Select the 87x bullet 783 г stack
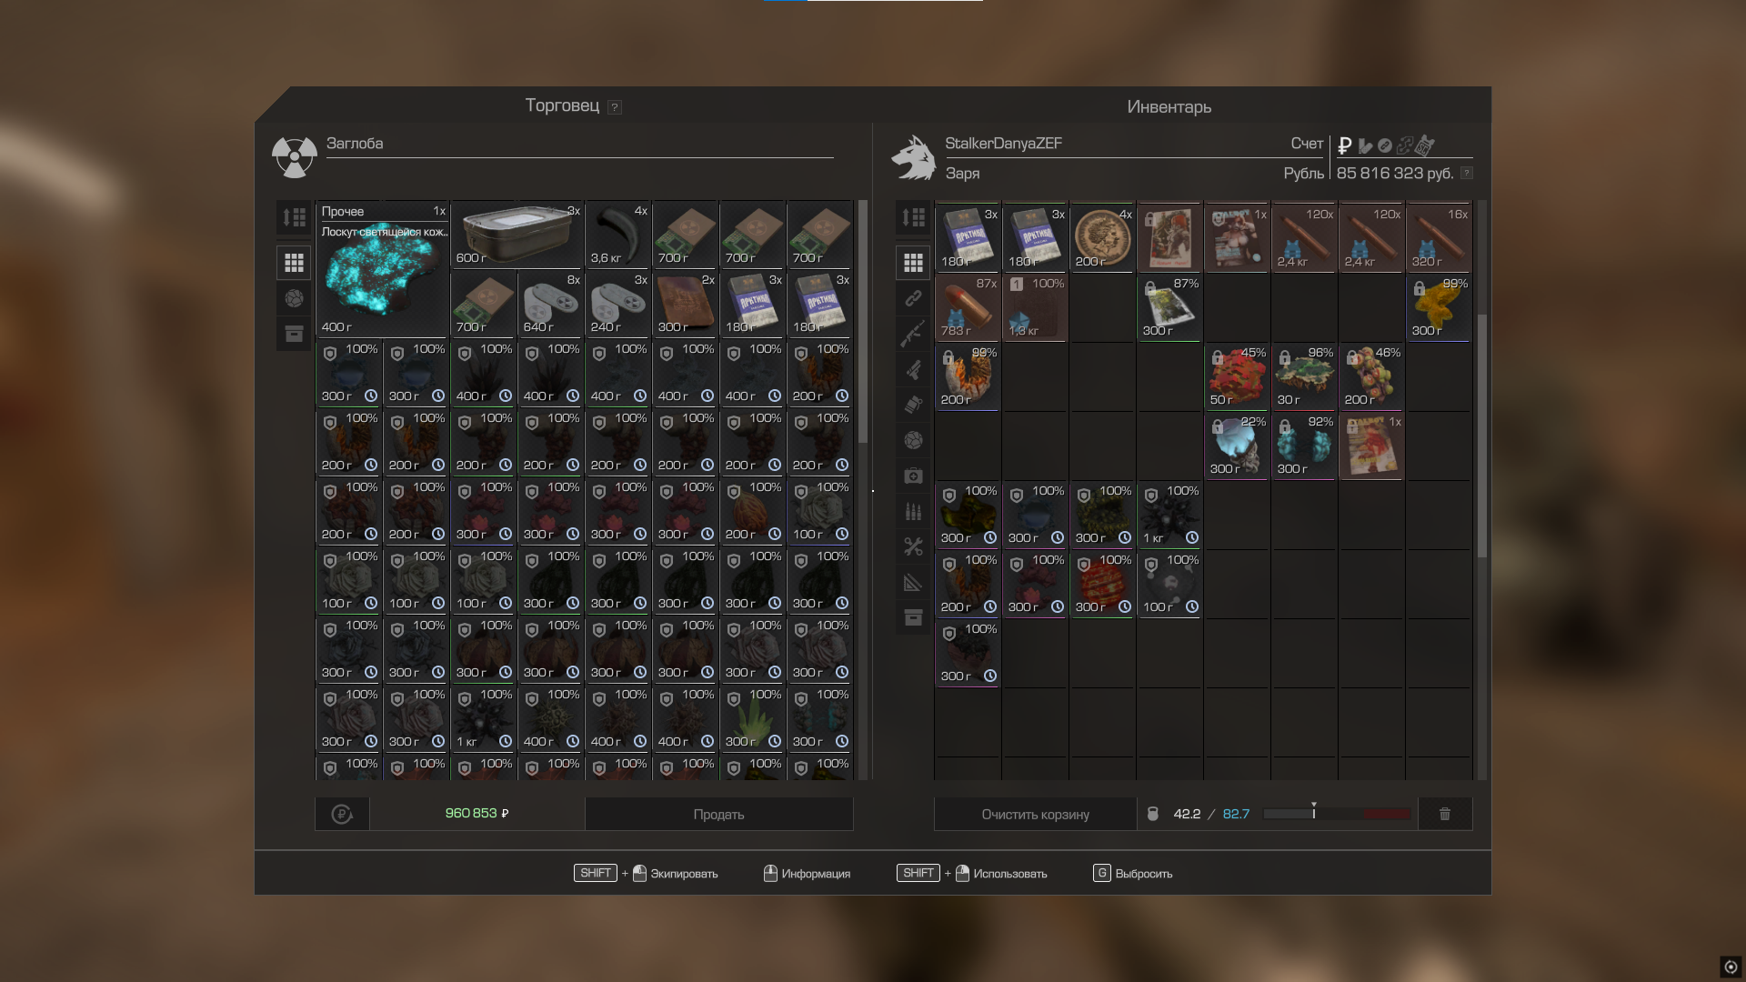The image size is (1746, 982). [x=968, y=307]
